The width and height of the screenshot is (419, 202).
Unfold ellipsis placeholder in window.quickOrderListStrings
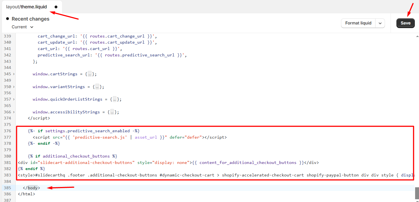click(x=115, y=99)
